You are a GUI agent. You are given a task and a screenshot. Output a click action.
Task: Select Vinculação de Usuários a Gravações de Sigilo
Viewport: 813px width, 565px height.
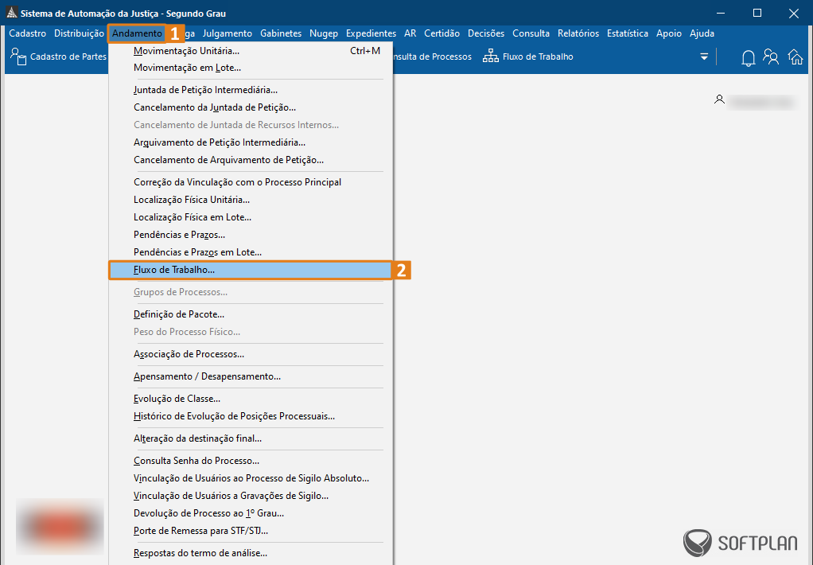(x=251, y=496)
